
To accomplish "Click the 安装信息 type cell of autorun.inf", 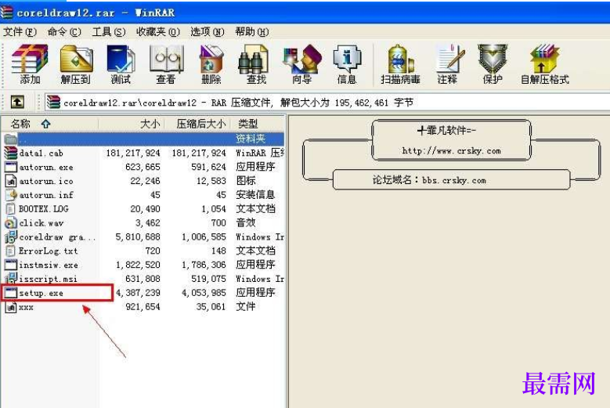I will tap(255, 195).
